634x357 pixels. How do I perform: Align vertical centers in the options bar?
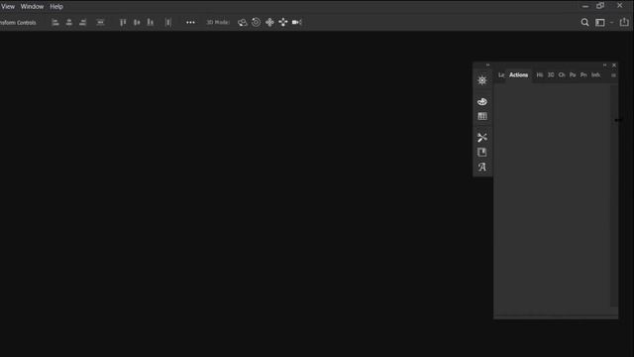137,22
